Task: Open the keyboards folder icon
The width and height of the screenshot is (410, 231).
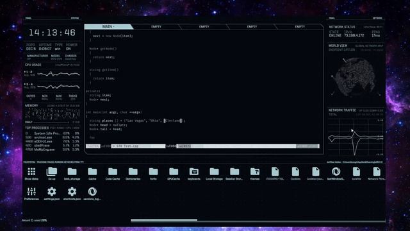Action: click(194, 172)
